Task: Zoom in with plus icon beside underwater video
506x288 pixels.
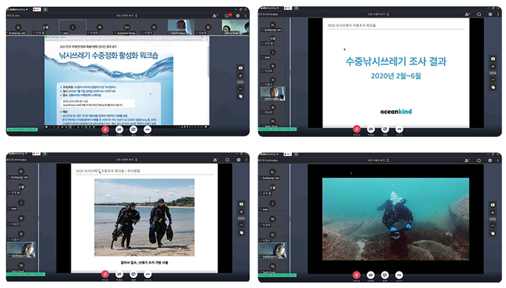Action: (493, 213)
